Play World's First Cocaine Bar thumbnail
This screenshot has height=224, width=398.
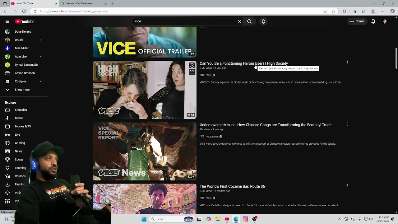[x=145, y=199]
